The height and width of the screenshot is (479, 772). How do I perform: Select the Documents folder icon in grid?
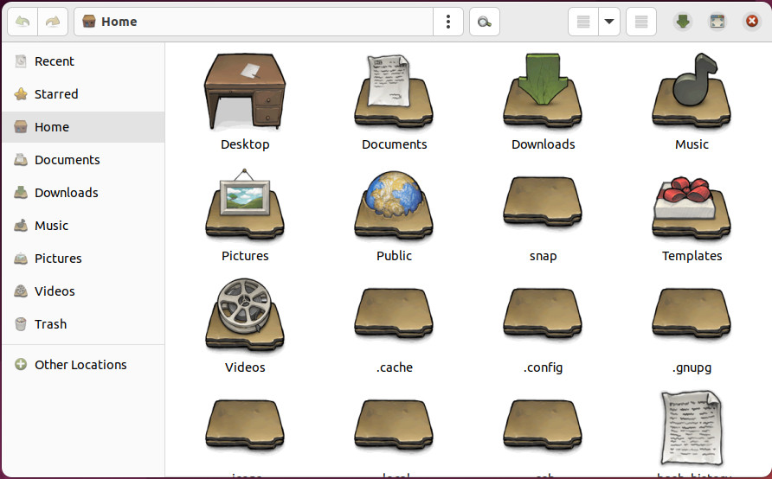coord(394,91)
